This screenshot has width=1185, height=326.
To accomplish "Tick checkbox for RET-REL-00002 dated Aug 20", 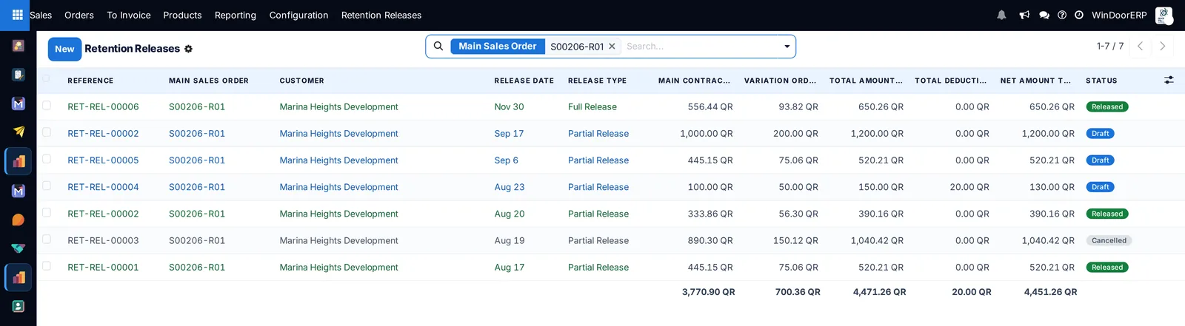I will [47, 212].
